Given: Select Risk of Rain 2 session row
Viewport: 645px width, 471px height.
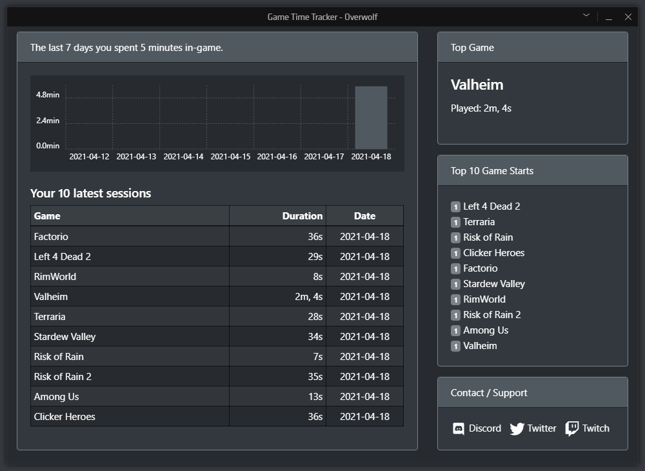Looking at the screenshot, I should [x=217, y=377].
